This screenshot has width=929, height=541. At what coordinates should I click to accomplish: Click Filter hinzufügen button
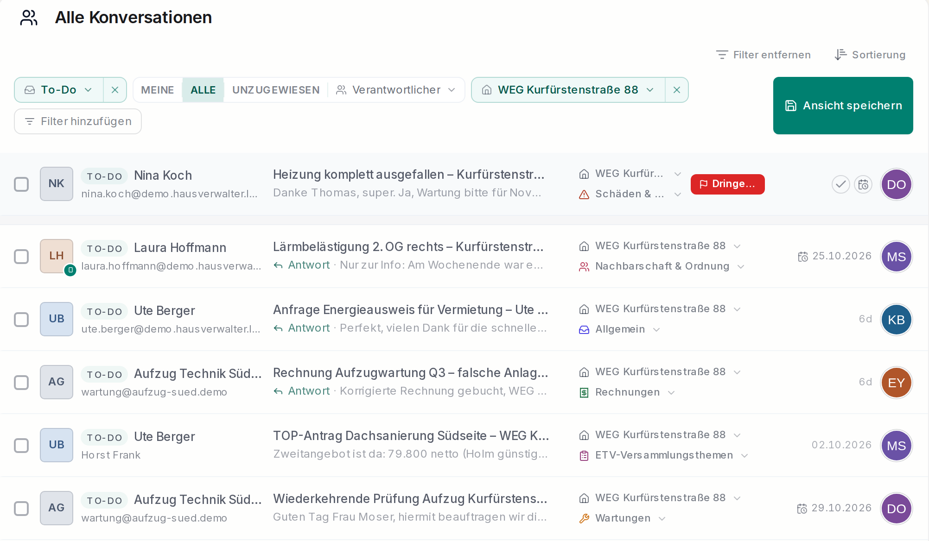point(78,121)
